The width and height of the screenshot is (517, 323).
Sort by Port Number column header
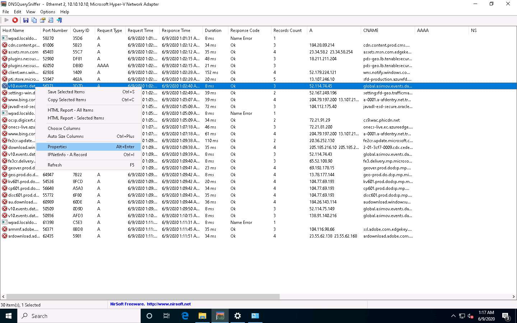click(x=55, y=31)
